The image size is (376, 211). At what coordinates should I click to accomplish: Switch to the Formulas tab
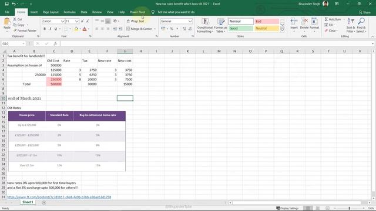69,12
